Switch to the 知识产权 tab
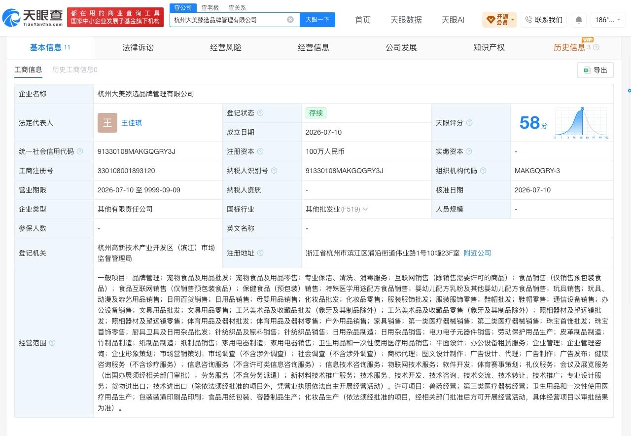 coord(489,47)
